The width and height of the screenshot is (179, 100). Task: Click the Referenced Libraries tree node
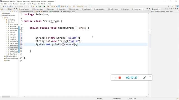[12, 58]
